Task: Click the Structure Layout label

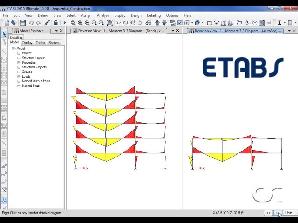Action: pyautogui.click(x=33, y=58)
